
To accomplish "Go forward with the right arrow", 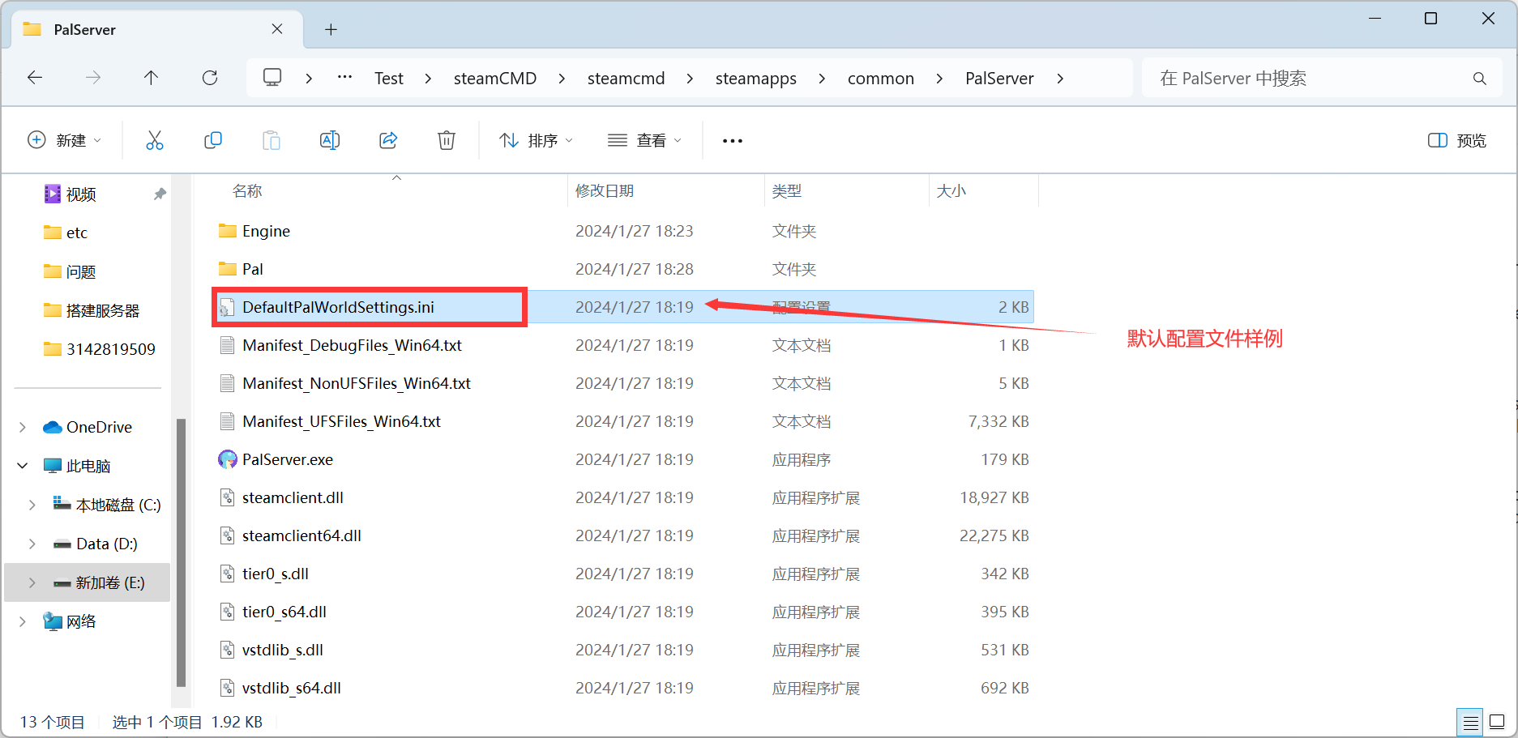I will click(x=93, y=78).
